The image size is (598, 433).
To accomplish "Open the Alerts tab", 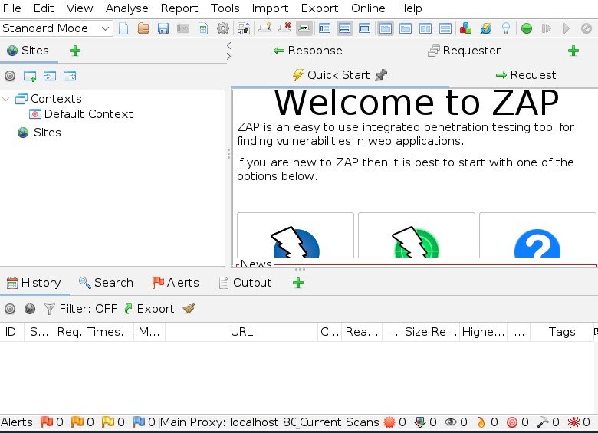I will tap(176, 283).
